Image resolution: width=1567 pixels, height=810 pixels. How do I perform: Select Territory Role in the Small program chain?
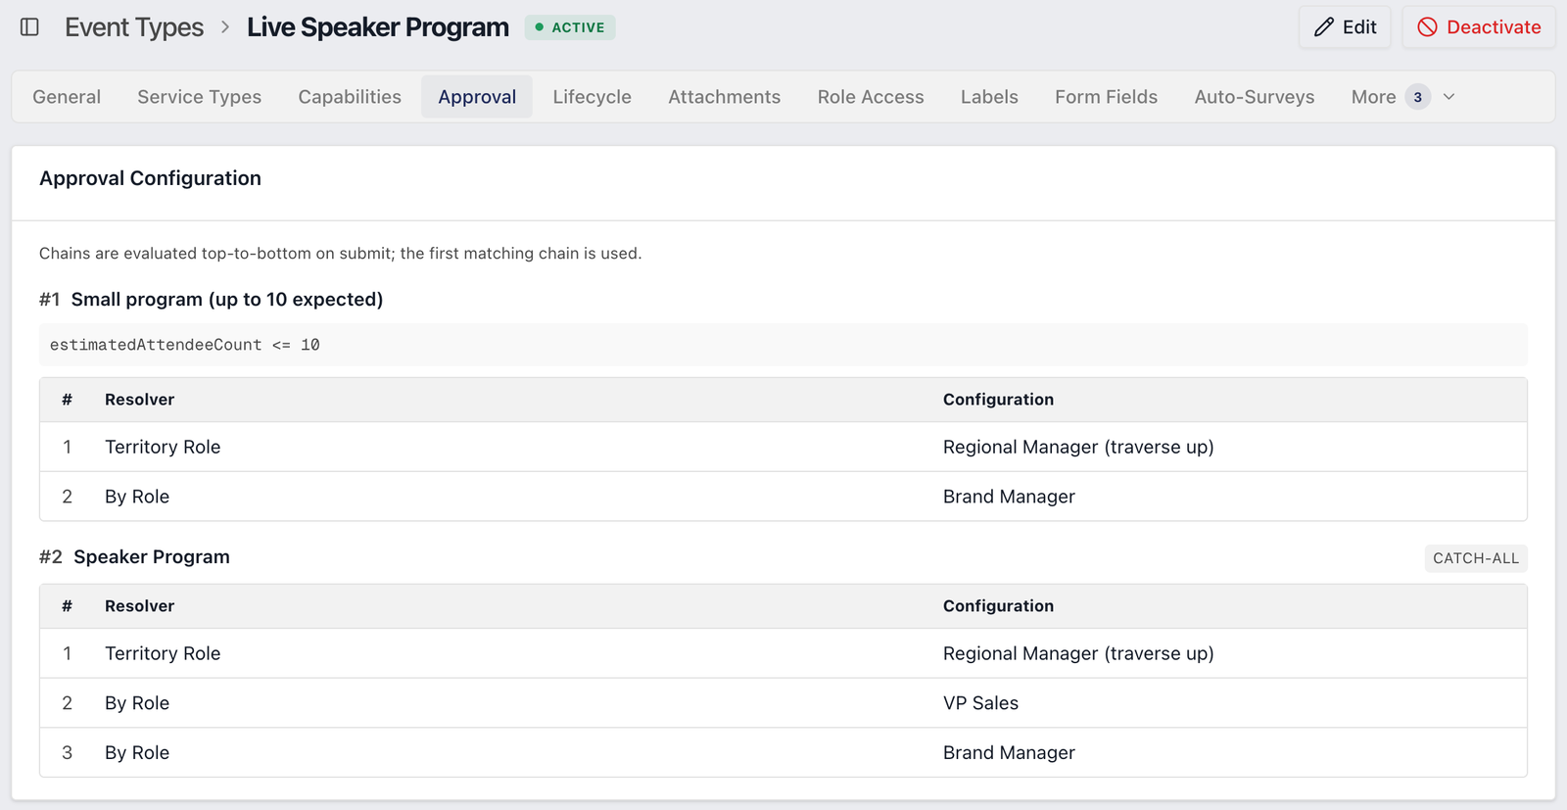pyautogui.click(x=163, y=448)
